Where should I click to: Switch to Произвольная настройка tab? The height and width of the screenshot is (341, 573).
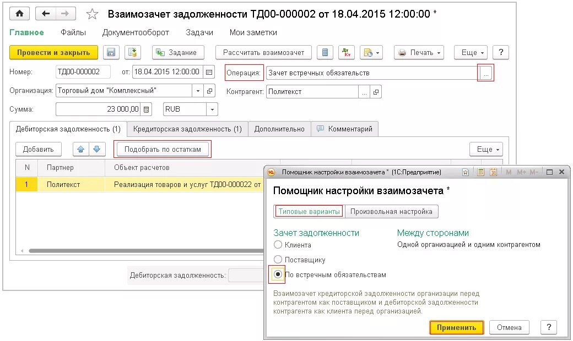pos(391,212)
